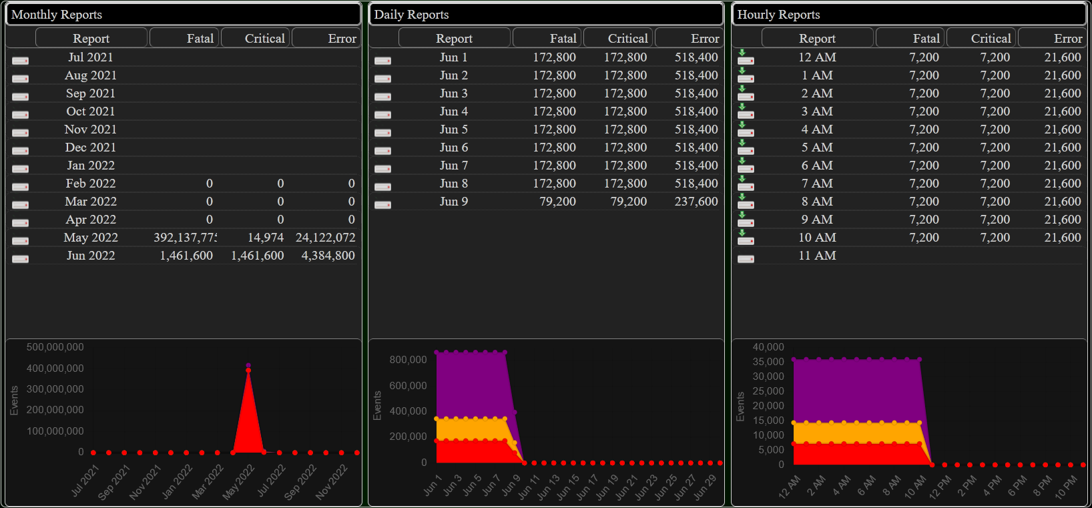The height and width of the screenshot is (508, 1092).
Task: Select the May 2022 row label
Action: click(91, 238)
